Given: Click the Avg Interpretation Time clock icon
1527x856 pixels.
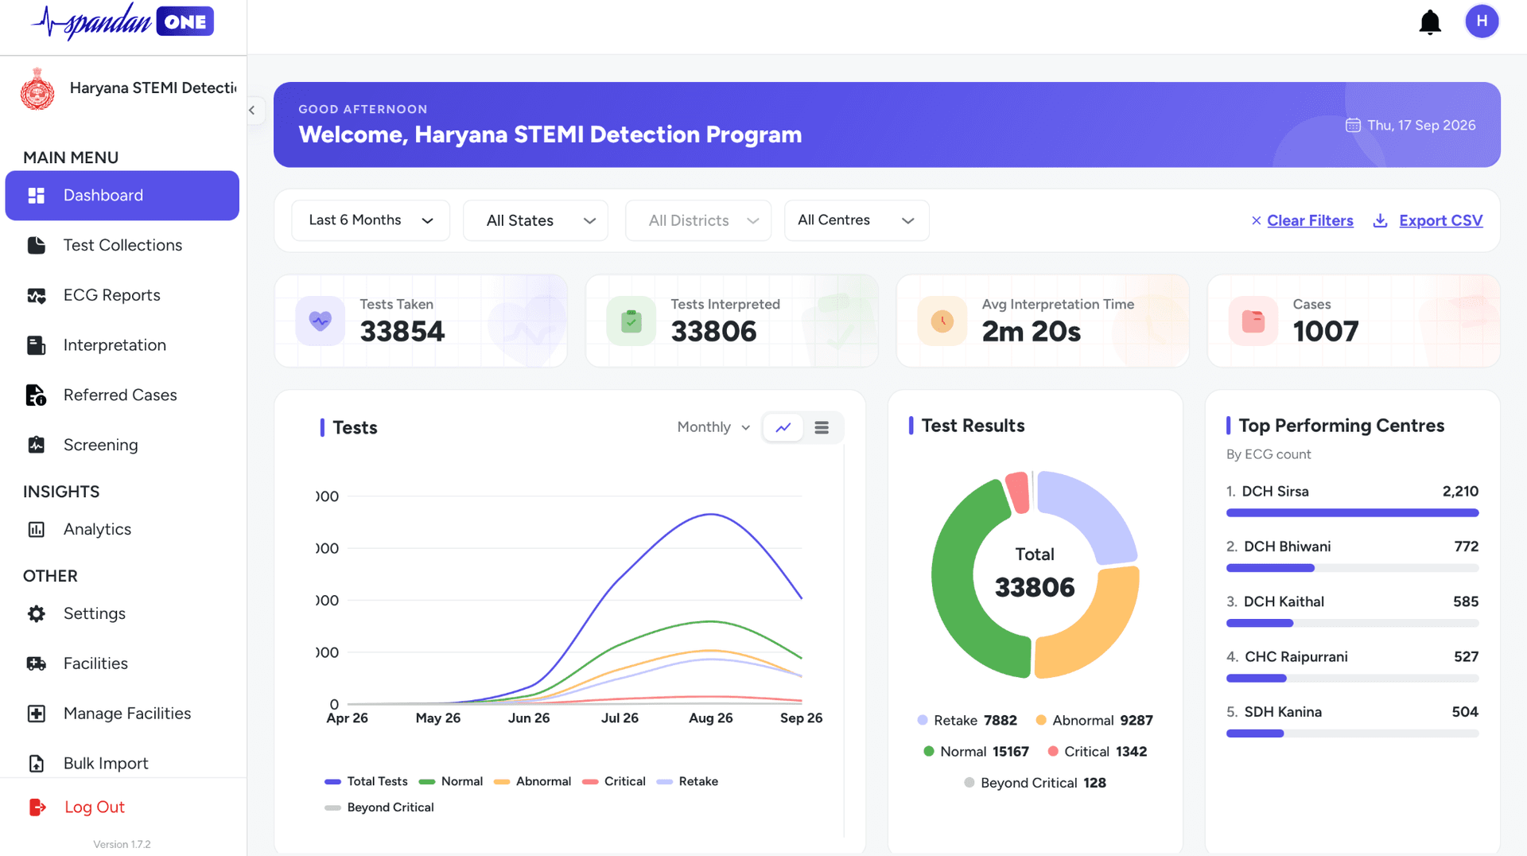Looking at the screenshot, I should tap(942, 321).
